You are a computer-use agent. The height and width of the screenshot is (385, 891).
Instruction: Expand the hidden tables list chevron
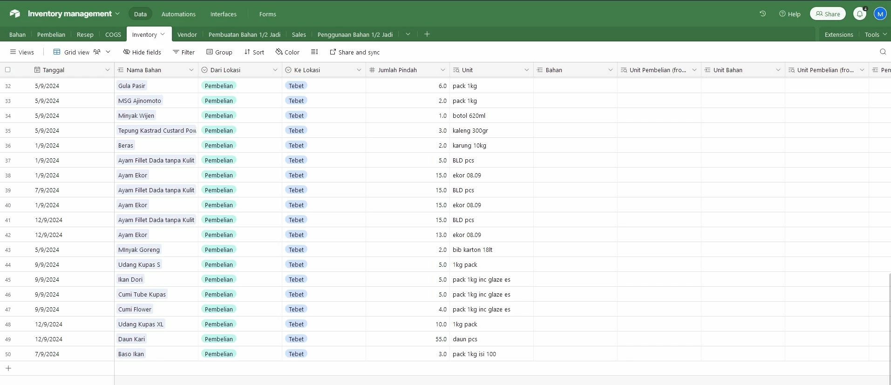(x=408, y=34)
